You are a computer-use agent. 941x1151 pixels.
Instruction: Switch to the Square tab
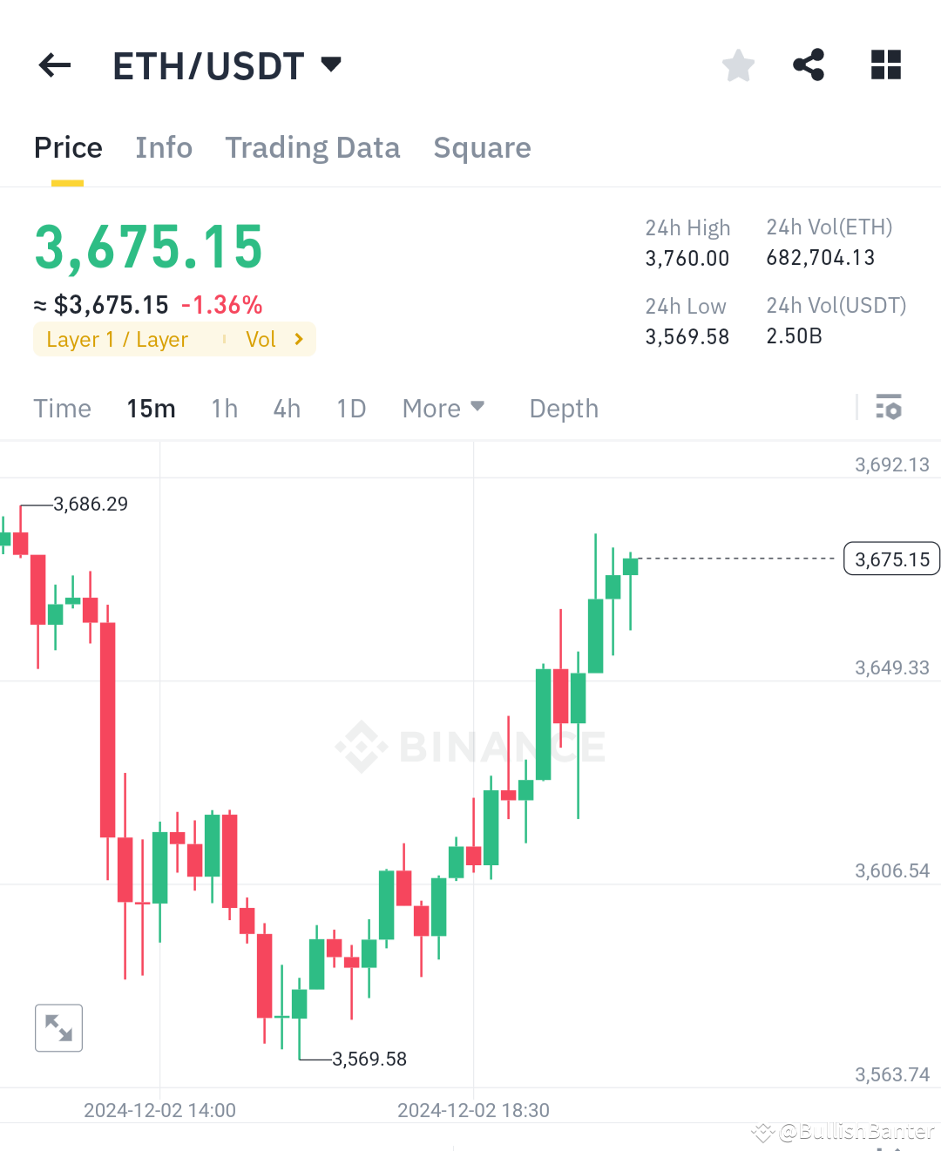point(482,147)
